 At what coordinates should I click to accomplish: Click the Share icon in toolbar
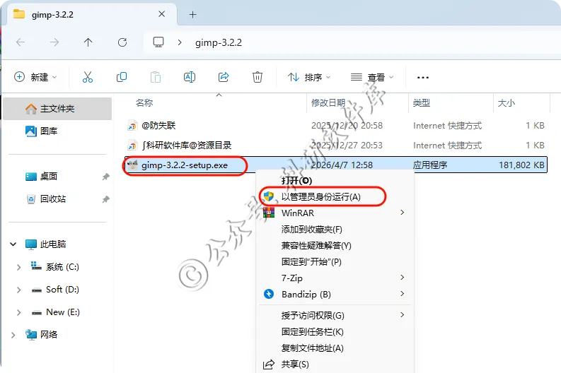click(x=224, y=77)
